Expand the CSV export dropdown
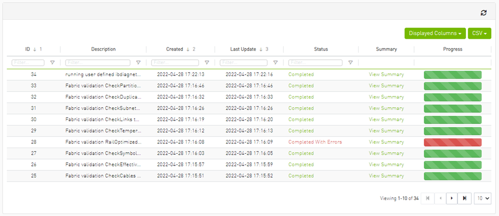The height and width of the screenshot is (216, 499). click(480, 33)
